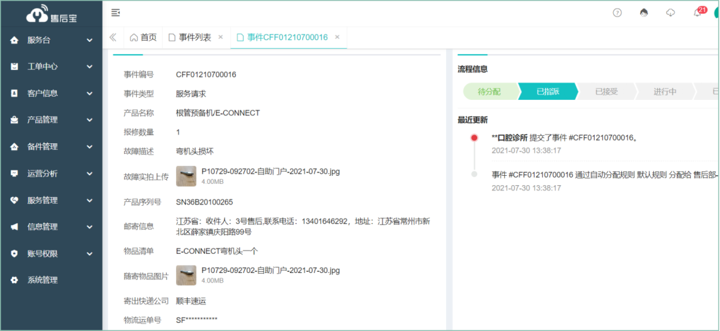Select the mailing address text starting 江苏省
The image size is (720, 331).
303,226
